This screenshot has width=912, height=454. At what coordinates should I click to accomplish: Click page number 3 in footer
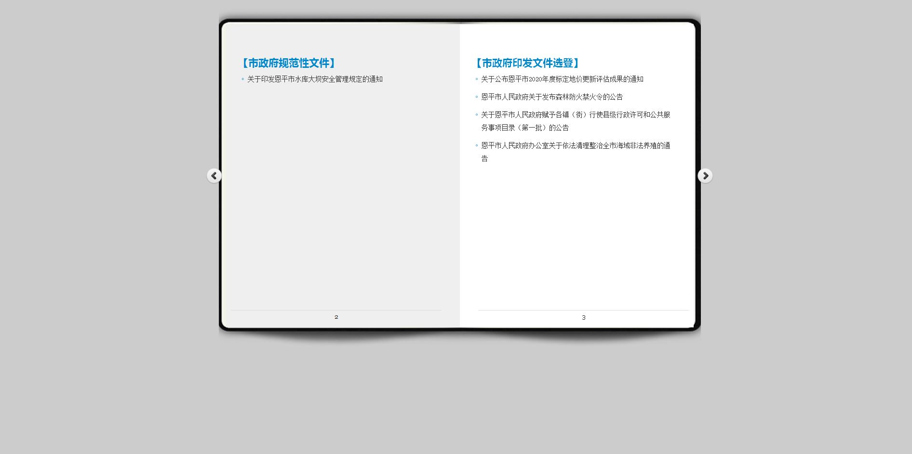click(584, 318)
